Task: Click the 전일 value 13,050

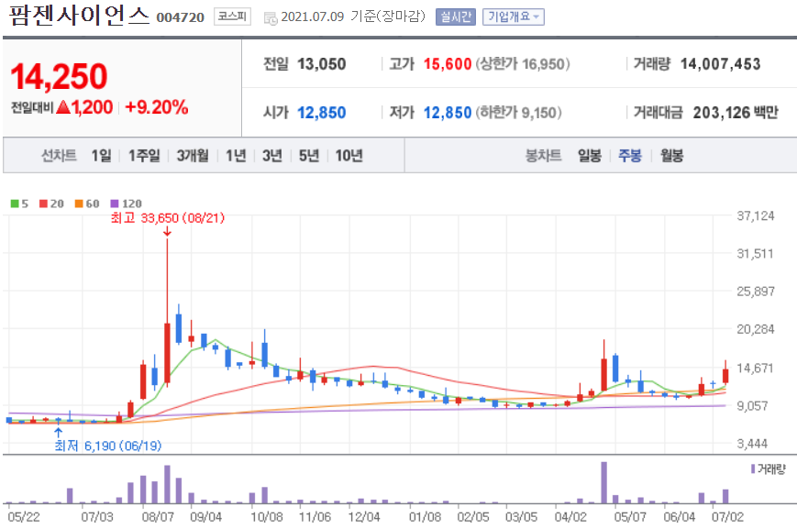Action: tap(321, 64)
